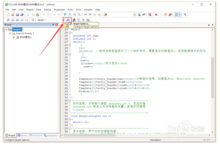220x146 pixels.
Task: Open Target Options magic wand icon
Action: click(x=68, y=20)
